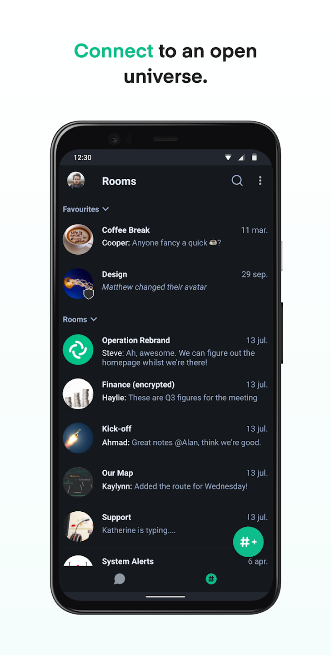Screen dimensions: 331x655
Task: Tap the Favourites section header label
Action: 81,209
